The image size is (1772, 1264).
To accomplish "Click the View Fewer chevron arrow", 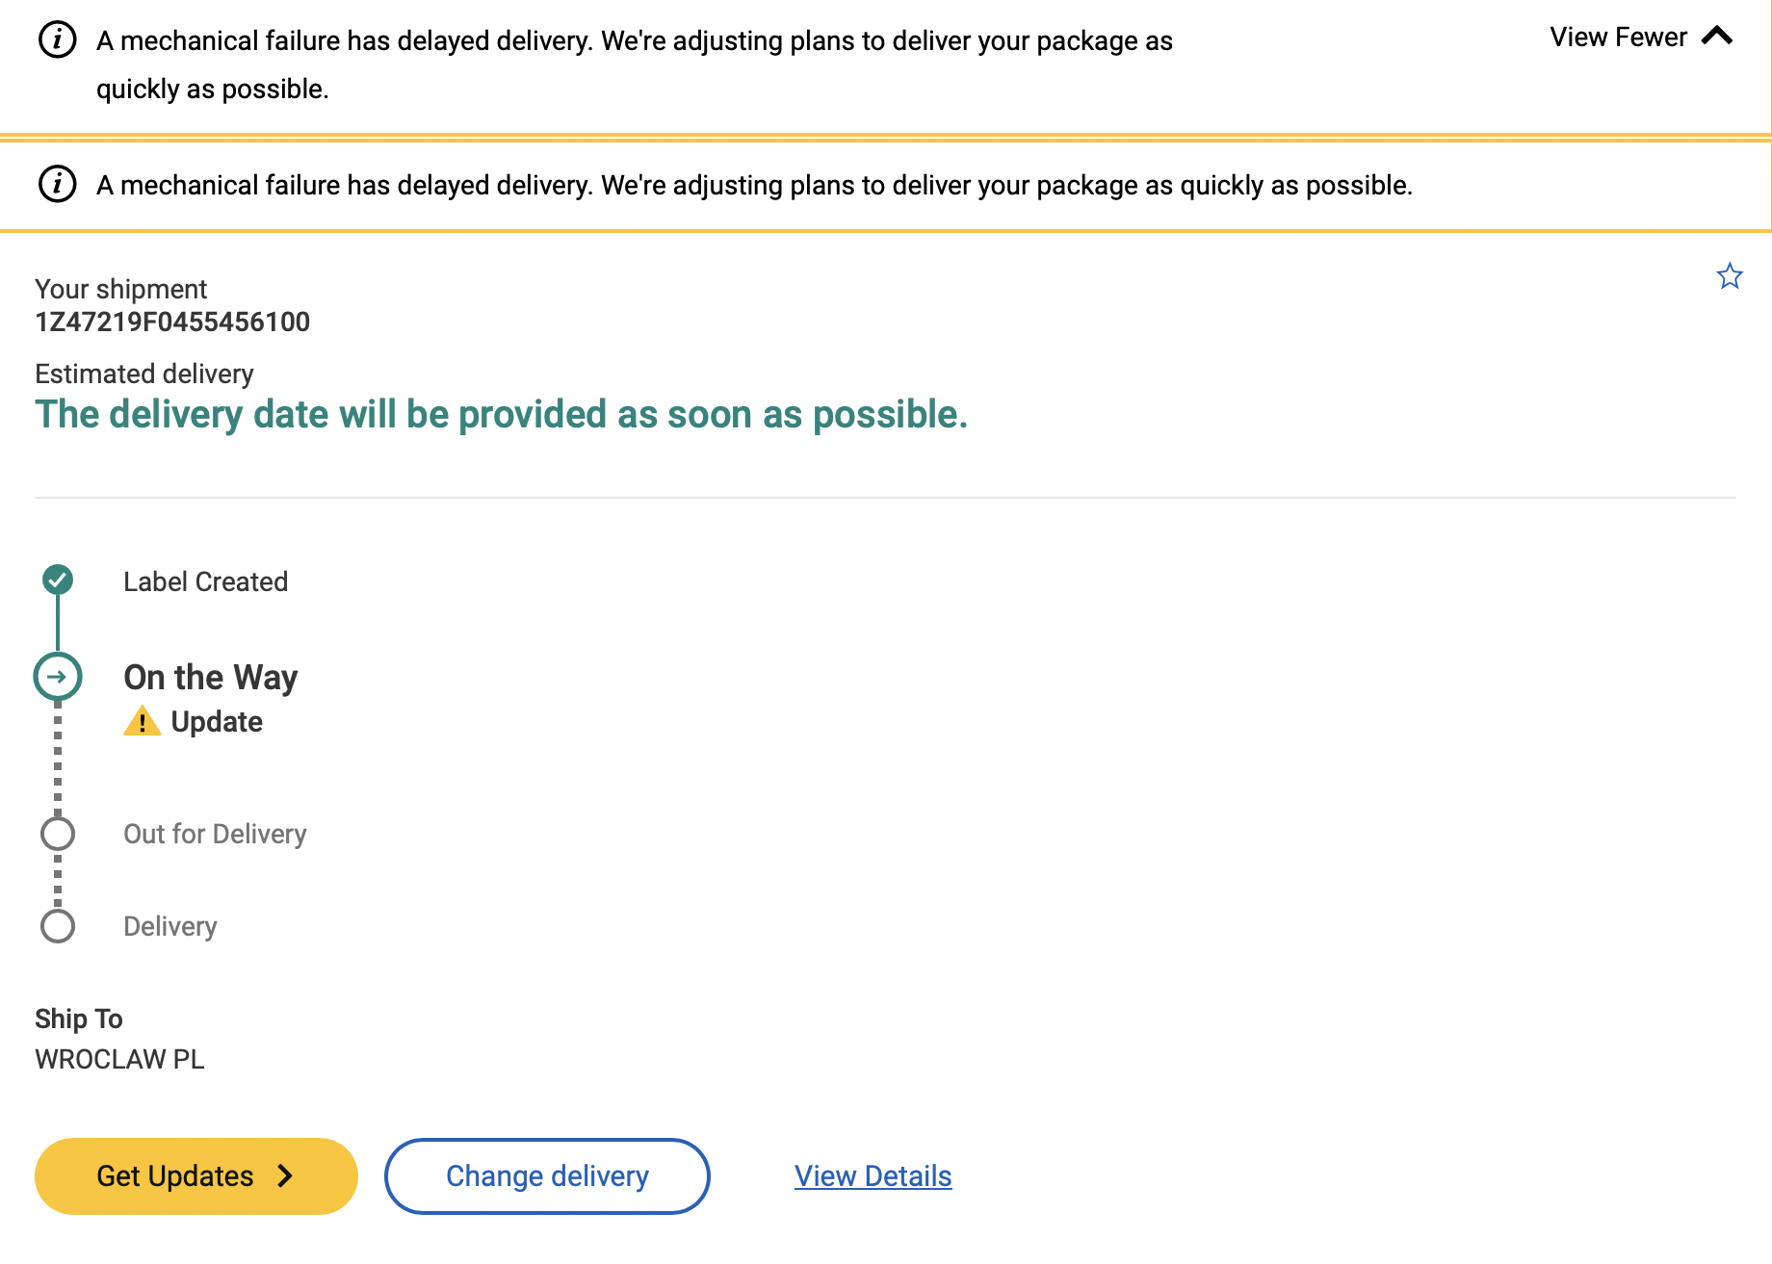I will coord(1717,37).
